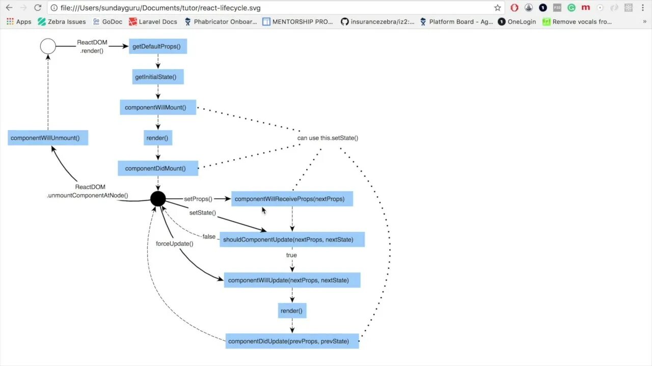Click the 'ReactDOM .render()' arrow label

coord(92,46)
